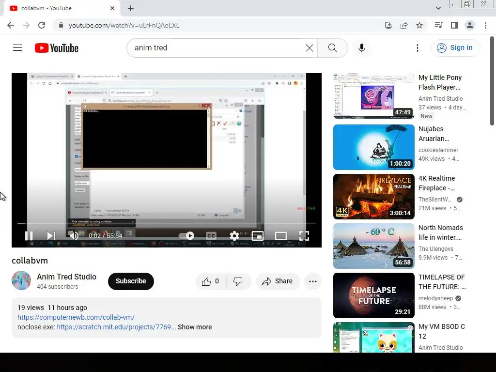The image size is (496, 372).
Task: Expand the tab search chevron
Action: (x=438, y=8)
